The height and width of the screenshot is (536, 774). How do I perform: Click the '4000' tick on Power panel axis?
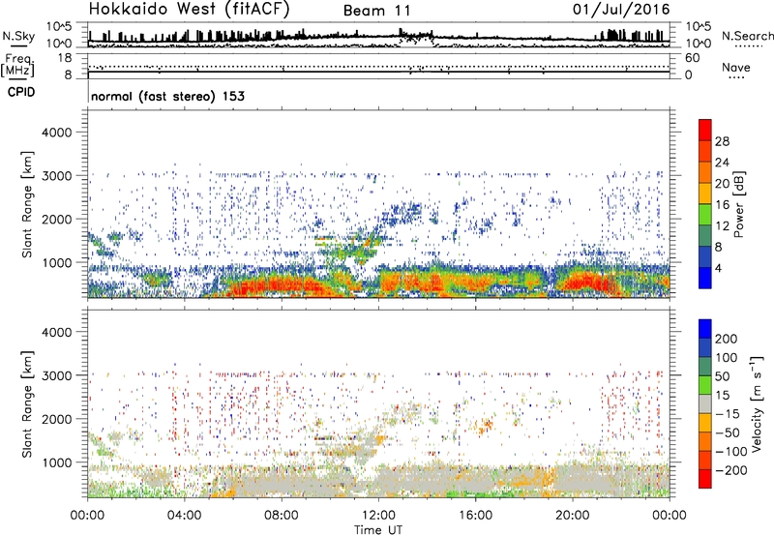pyautogui.click(x=57, y=133)
